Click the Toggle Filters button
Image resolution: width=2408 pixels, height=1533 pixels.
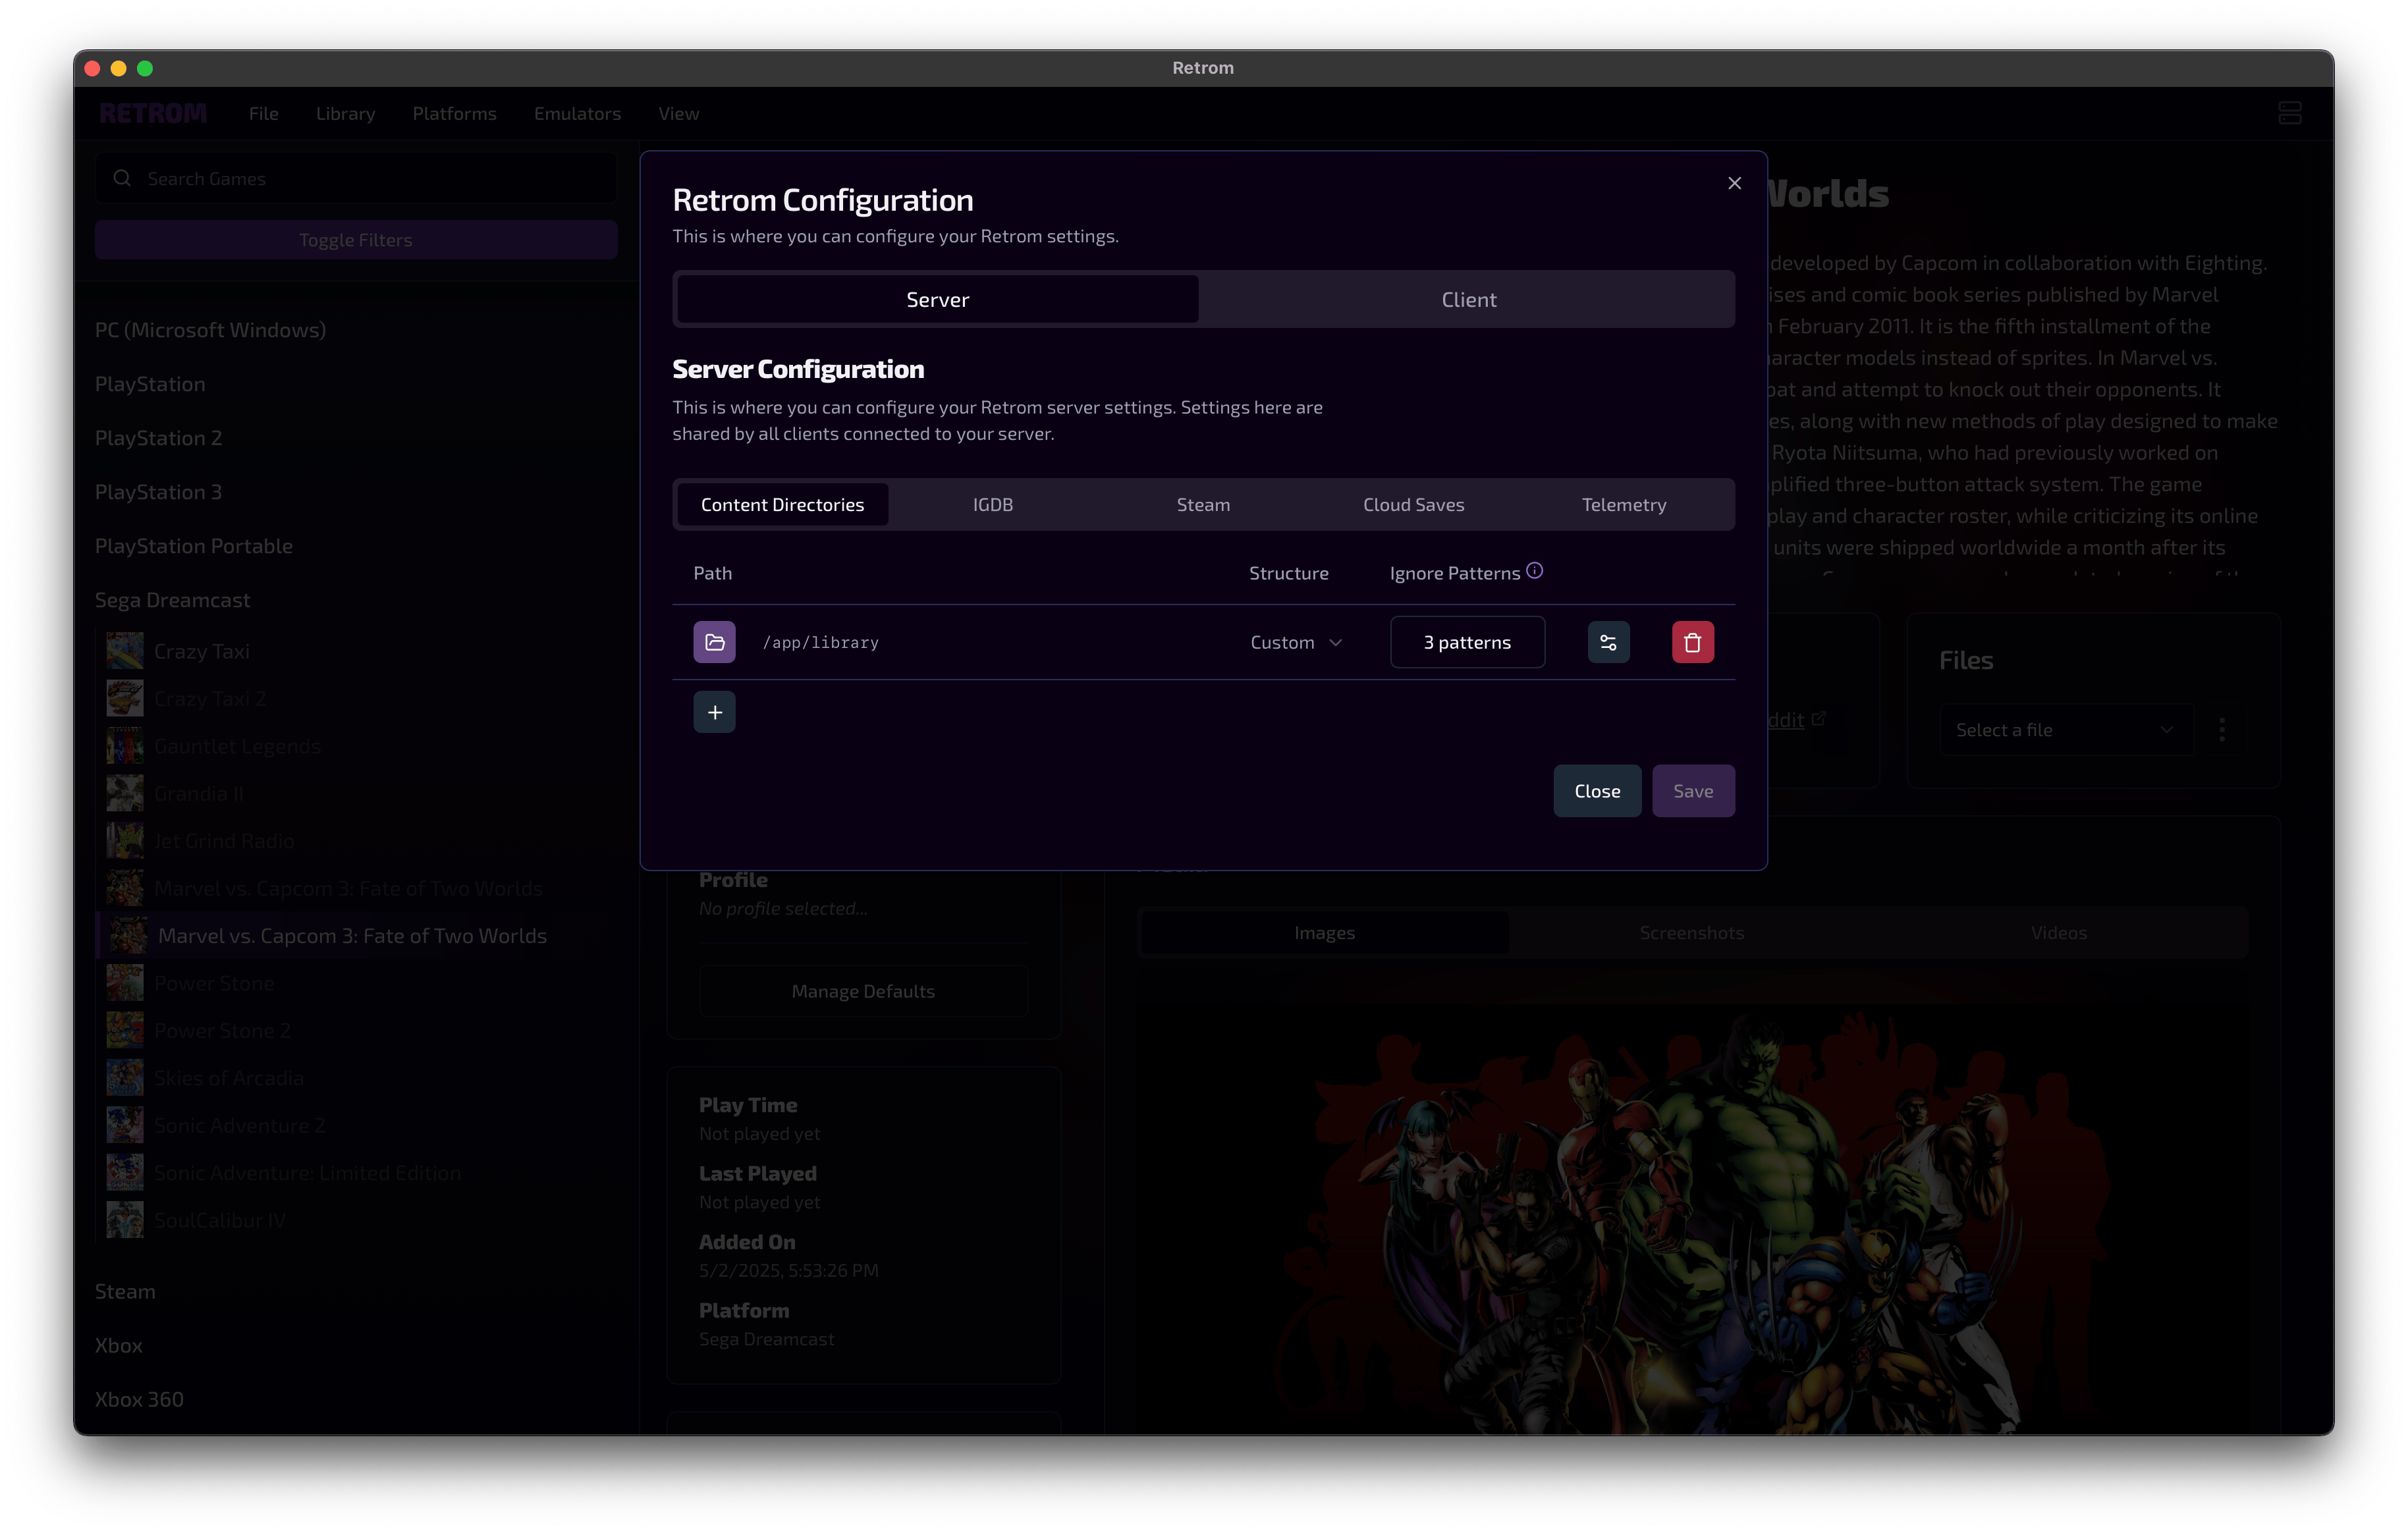(x=356, y=239)
